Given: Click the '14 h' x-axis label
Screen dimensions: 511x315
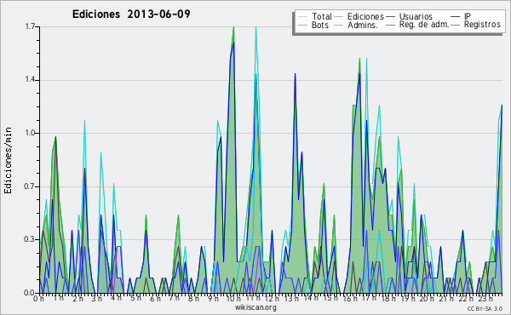Looking at the screenshot, I should point(311,299).
